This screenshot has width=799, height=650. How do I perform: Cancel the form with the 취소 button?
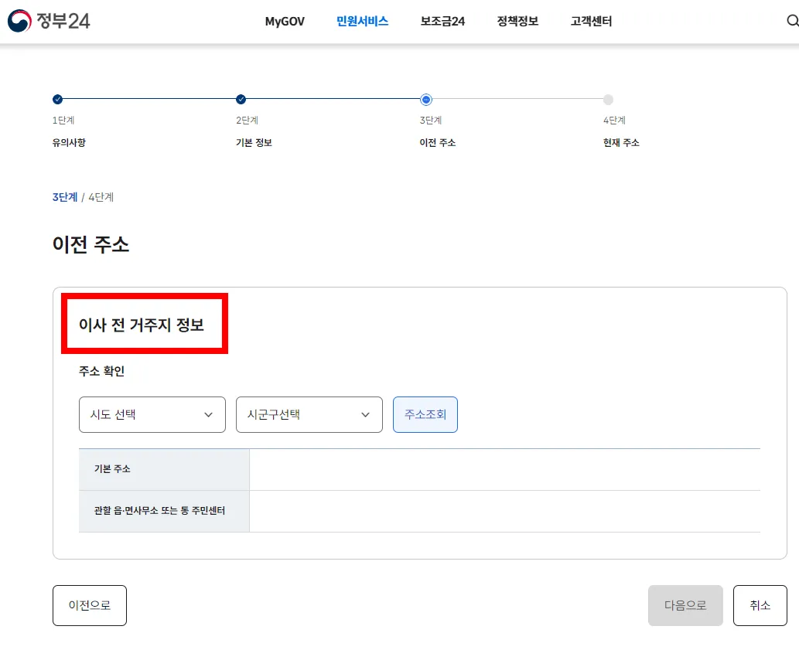(x=760, y=605)
